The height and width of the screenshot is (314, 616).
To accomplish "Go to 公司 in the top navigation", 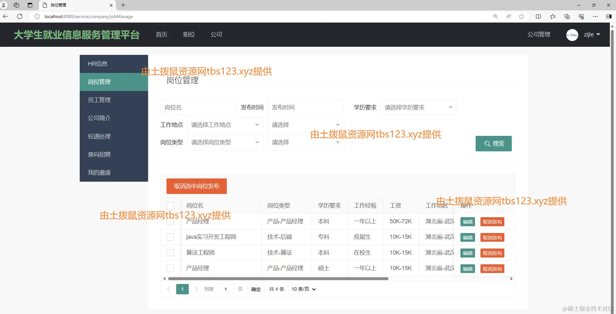I will pyautogui.click(x=217, y=35).
